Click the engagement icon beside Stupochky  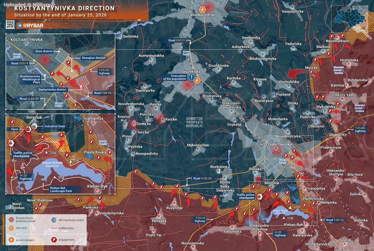pos(330,121)
